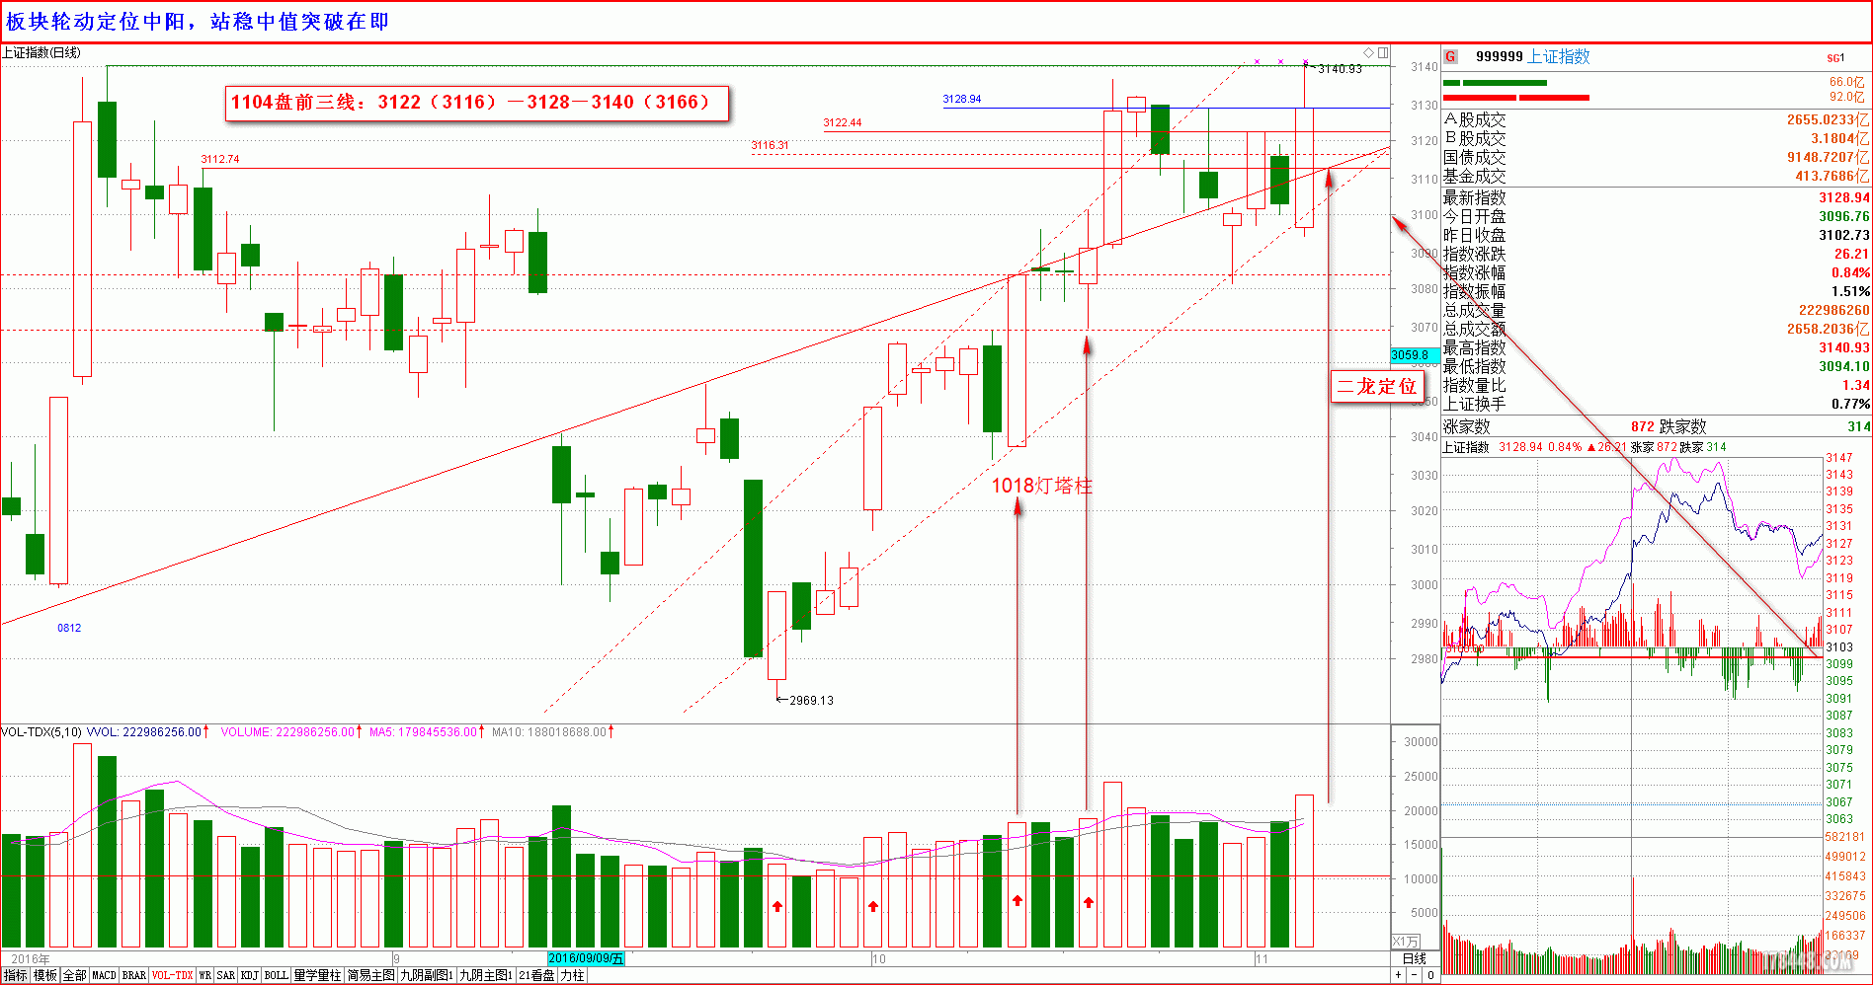Click the 1018灯塔柱 annotation text
The width and height of the screenshot is (1873, 985).
tap(1041, 486)
